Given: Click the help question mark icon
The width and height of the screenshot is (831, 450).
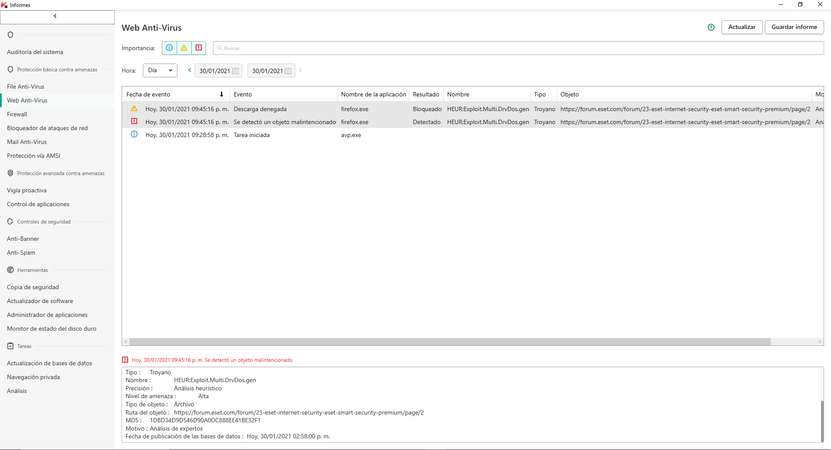Looking at the screenshot, I should coord(711,27).
